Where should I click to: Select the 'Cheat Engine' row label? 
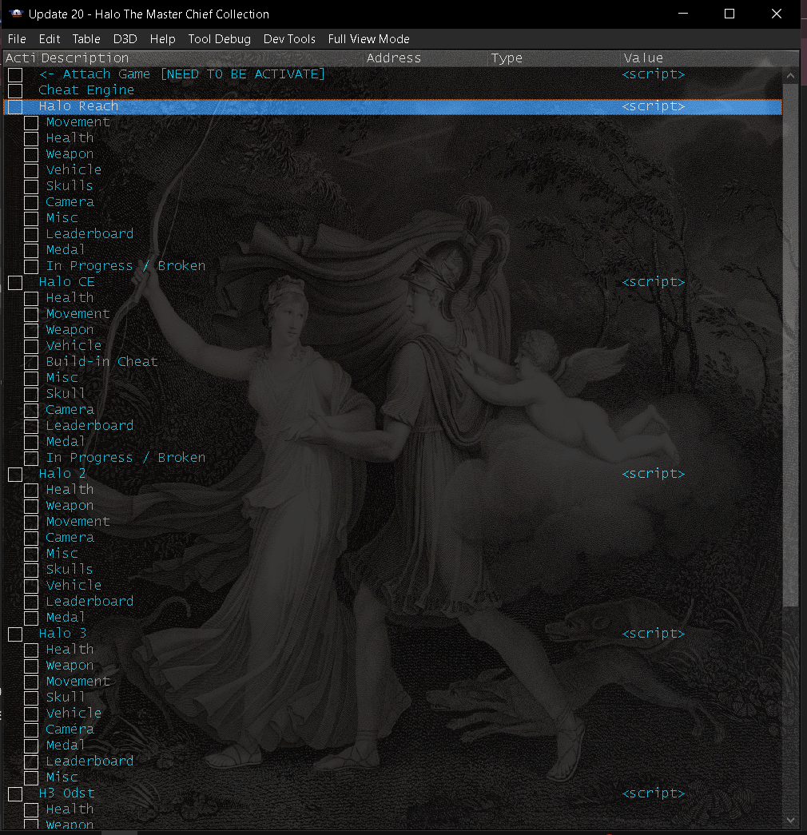click(x=86, y=90)
